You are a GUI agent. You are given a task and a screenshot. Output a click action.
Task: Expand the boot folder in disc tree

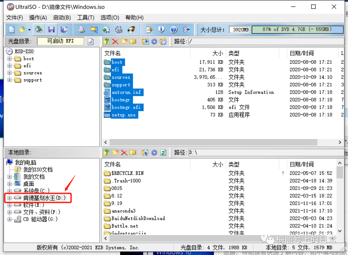[10, 59]
